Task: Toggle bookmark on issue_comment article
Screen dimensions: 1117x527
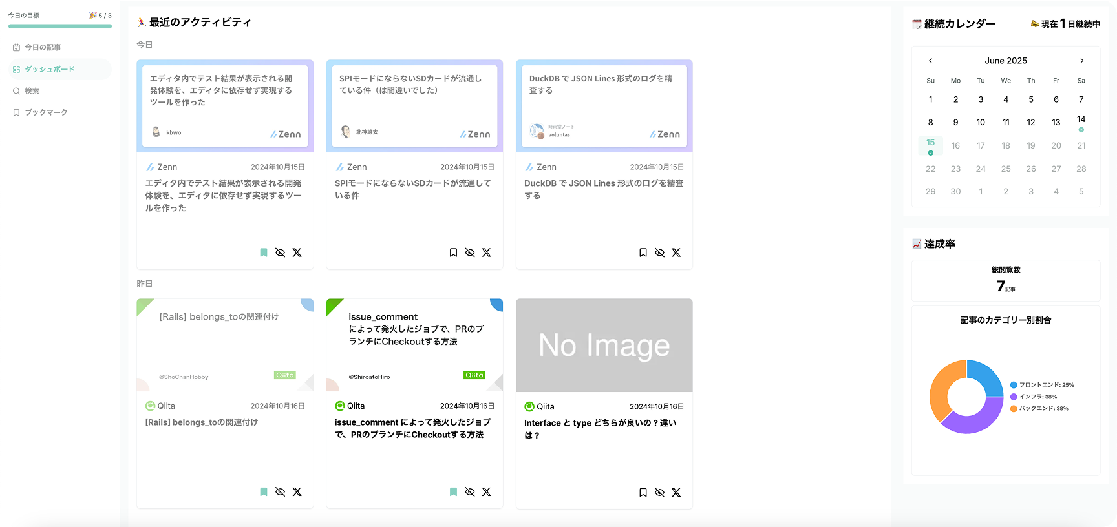Action: click(453, 492)
